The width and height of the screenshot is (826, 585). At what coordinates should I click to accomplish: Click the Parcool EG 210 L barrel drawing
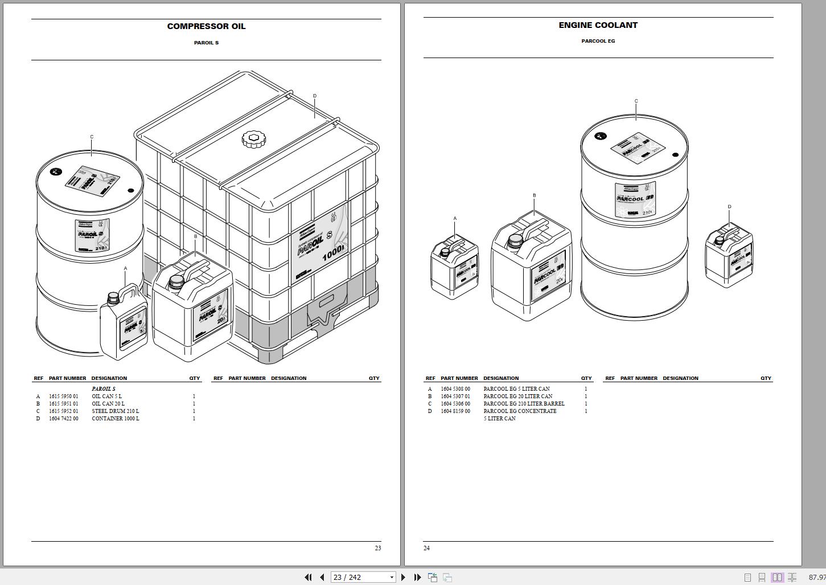tap(634, 217)
